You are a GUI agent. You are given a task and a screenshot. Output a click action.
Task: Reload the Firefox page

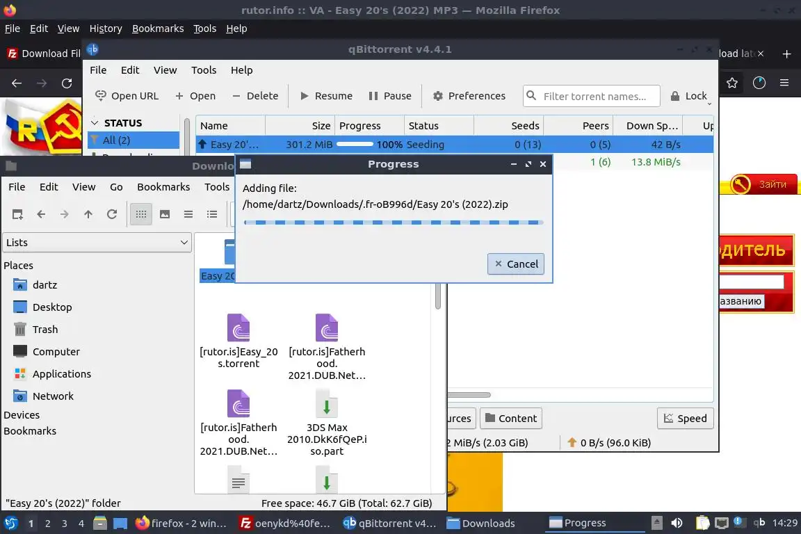(x=67, y=83)
